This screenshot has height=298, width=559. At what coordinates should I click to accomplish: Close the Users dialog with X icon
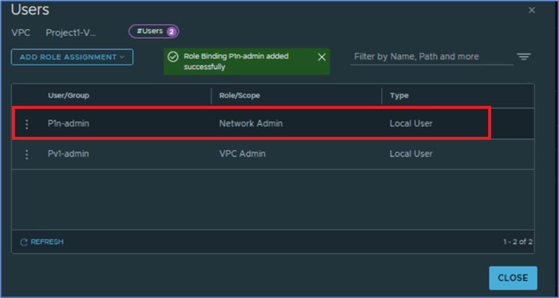coord(531,11)
